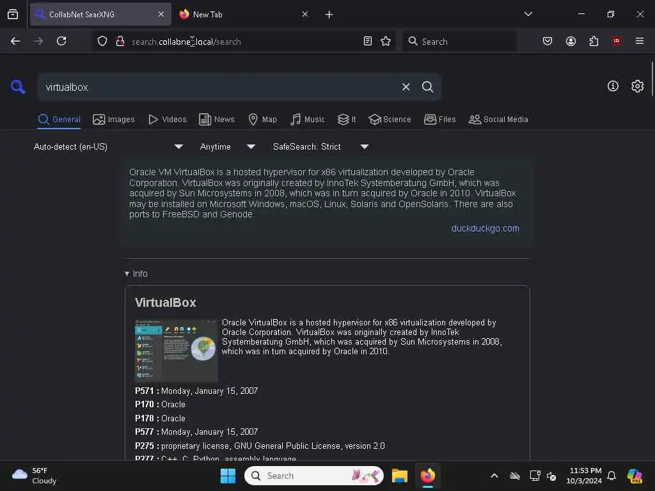Switch to Videos search category
This screenshot has height=491, width=655.
168,120
